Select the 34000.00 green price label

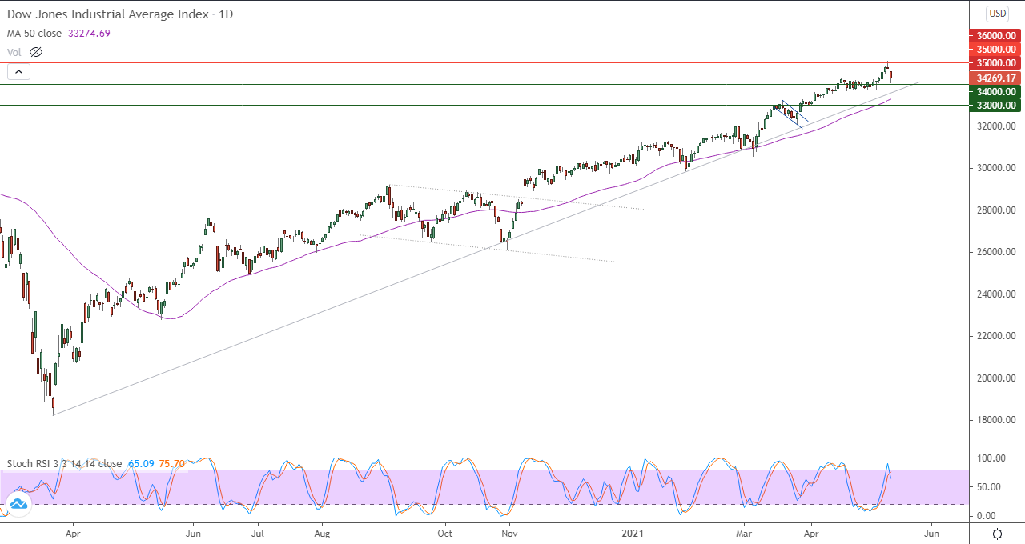point(995,92)
